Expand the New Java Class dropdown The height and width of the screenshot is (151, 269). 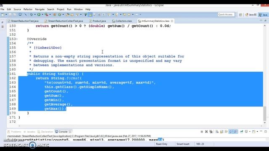[63, 15]
